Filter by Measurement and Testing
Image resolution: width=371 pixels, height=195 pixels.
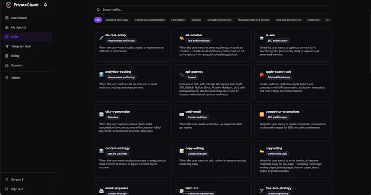pos(253,20)
